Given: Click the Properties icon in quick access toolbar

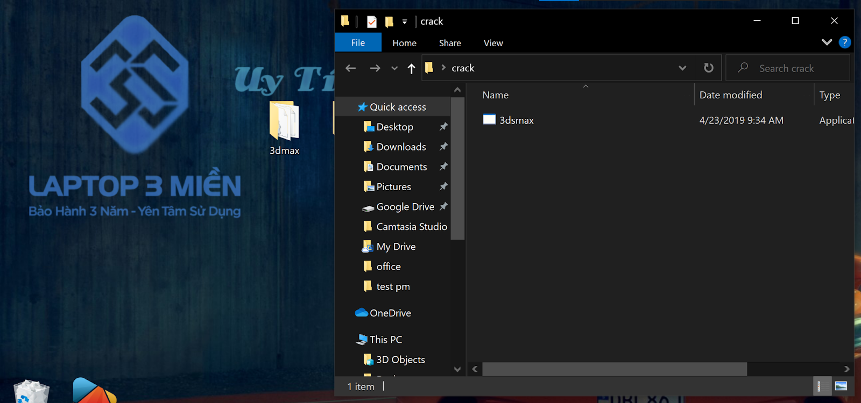Looking at the screenshot, I should tap(371, 21).
